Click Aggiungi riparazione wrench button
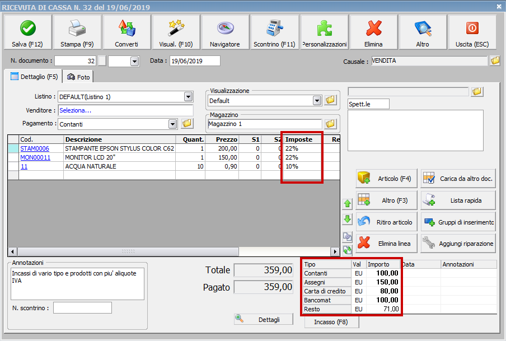 coord(458,243)
